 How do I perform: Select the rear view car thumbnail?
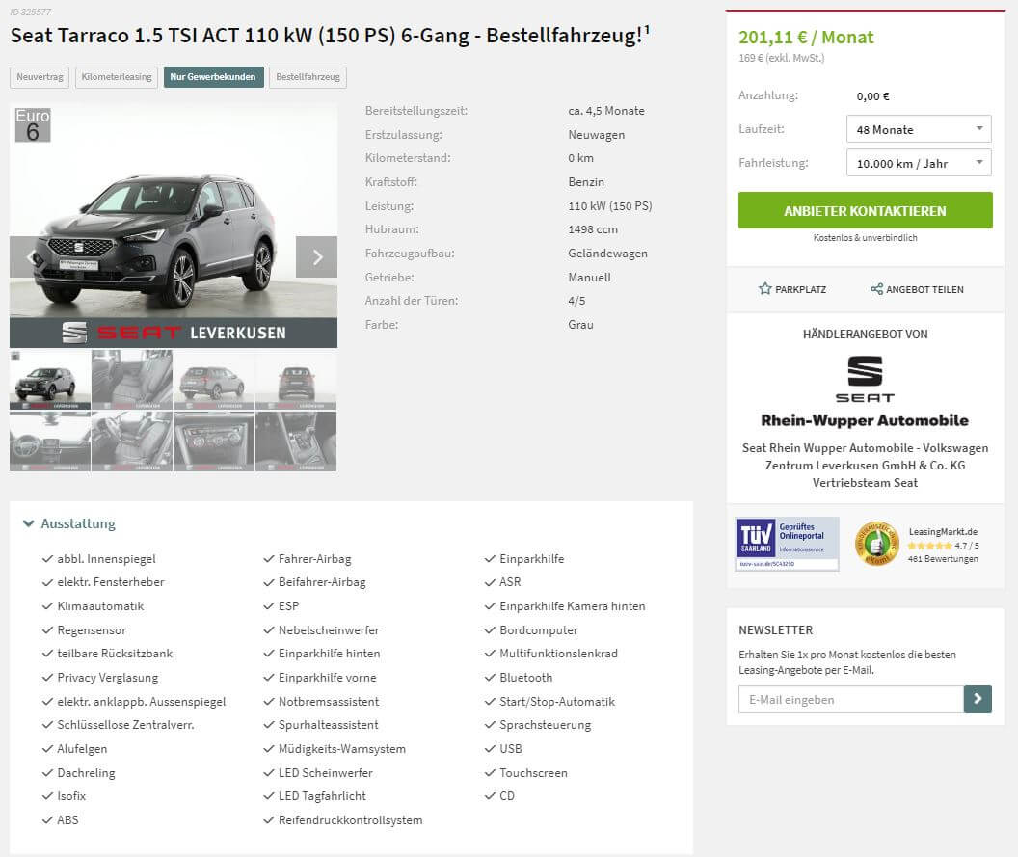tap(296, 380)
